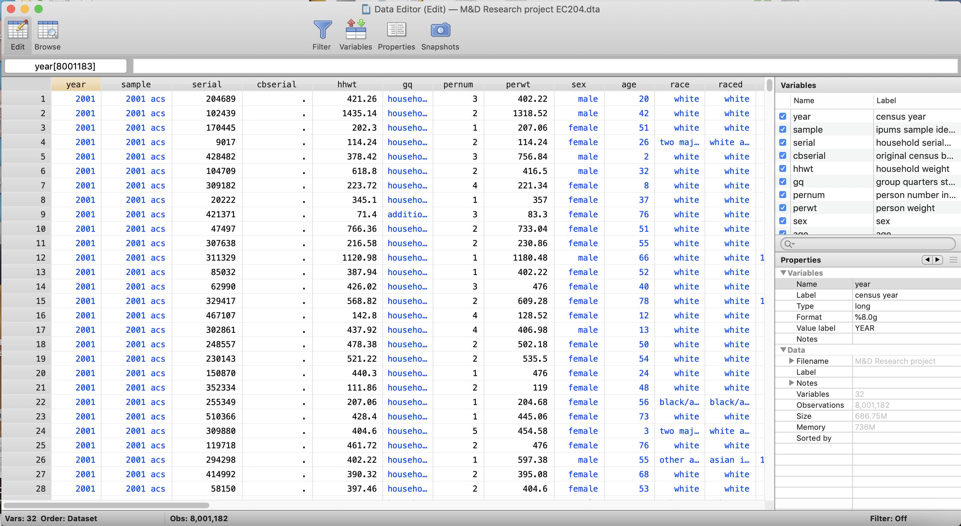The width and height of the screenshot is (961, 526).
Task: Click the vertical scrollbar of data grid
Action: tap(769, 85)
